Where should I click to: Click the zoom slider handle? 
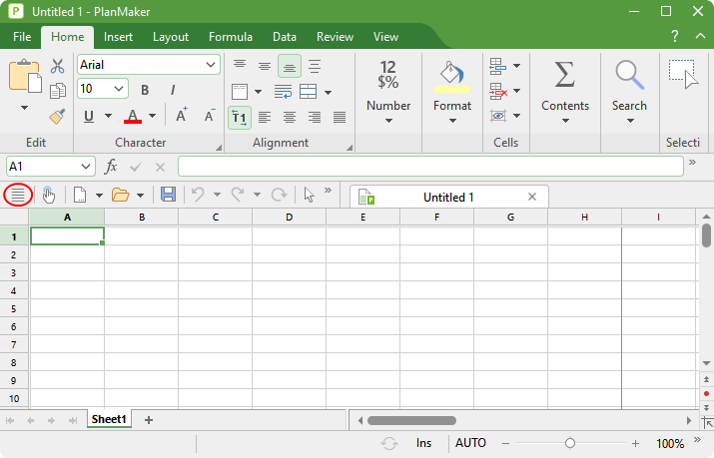point(569,443)
